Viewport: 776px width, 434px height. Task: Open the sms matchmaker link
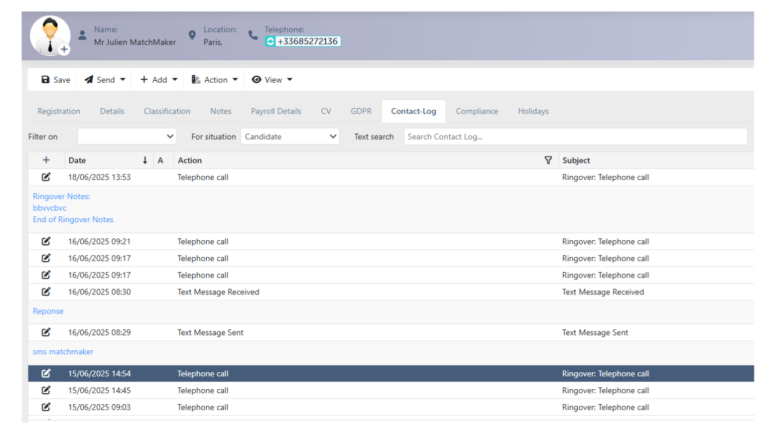[63, 351]
